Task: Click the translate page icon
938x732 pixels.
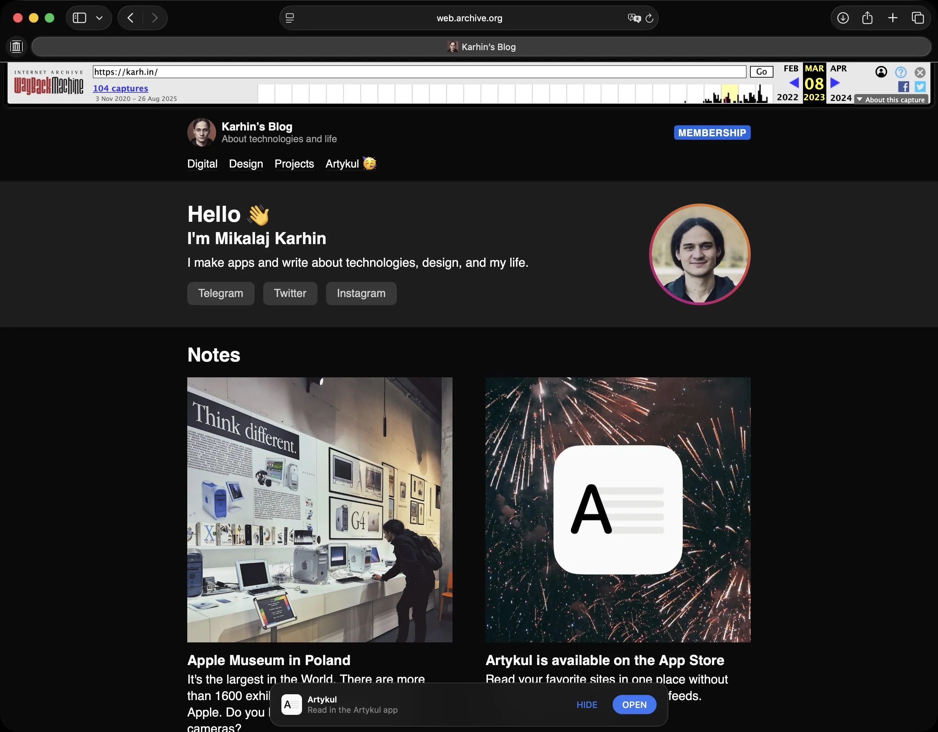Action: tap(634, 18)
